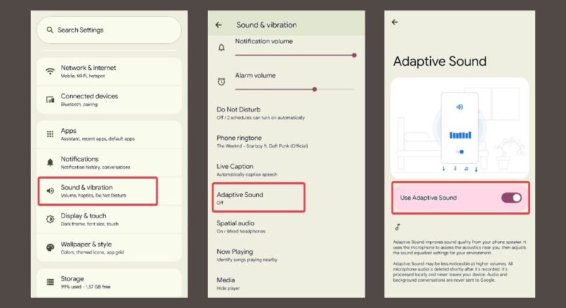
Task: Click the Adaptive Sound illustration
Action: pos(459,128)
